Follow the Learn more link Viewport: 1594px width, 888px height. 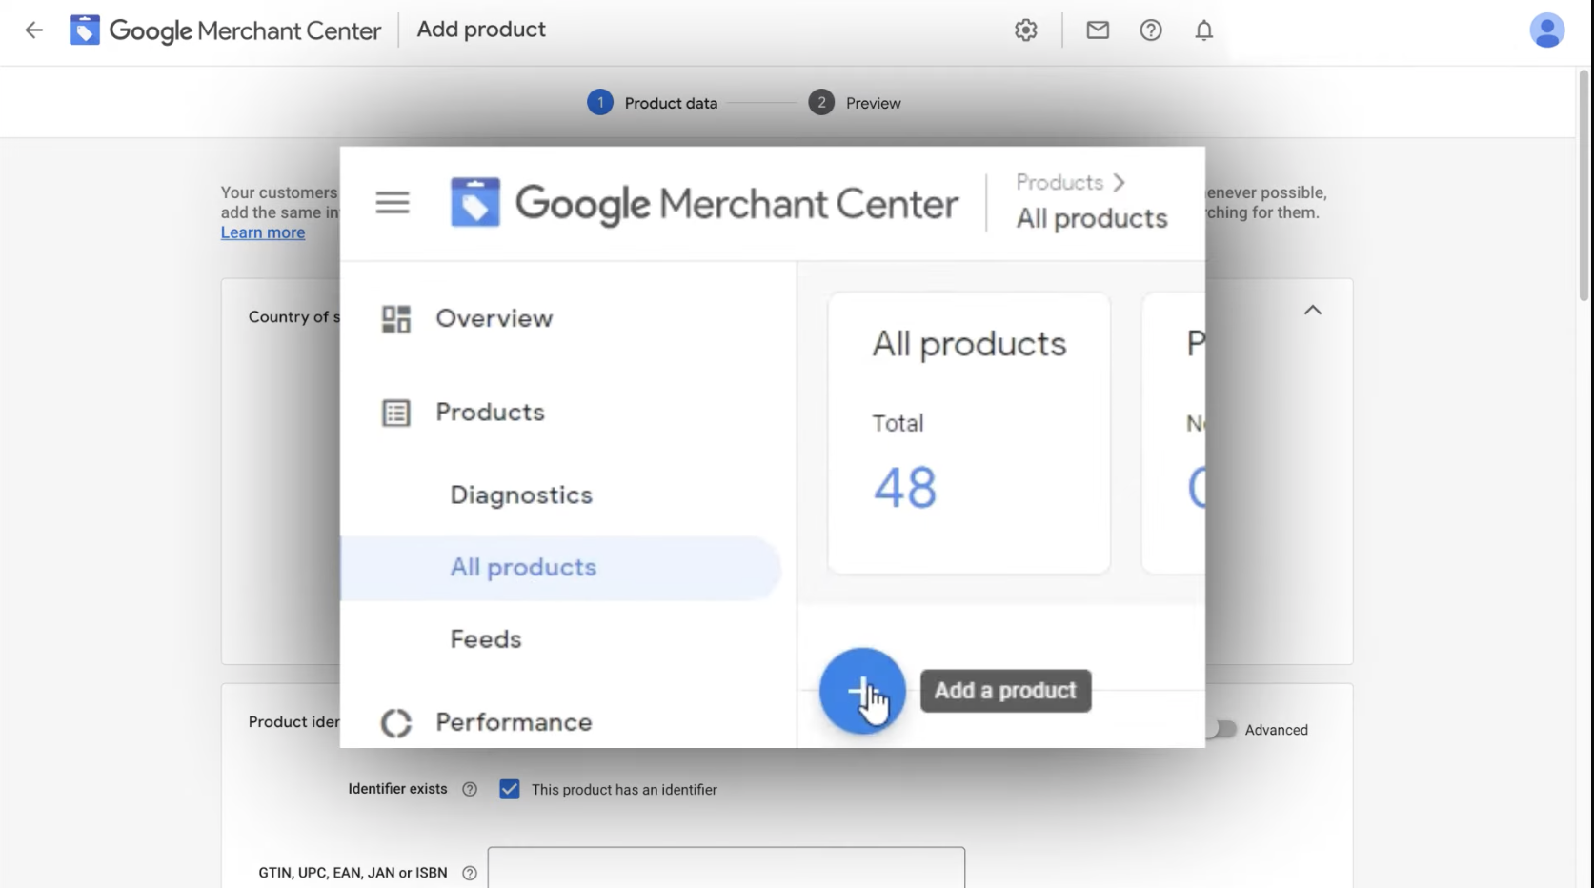(x=263, y=232)
